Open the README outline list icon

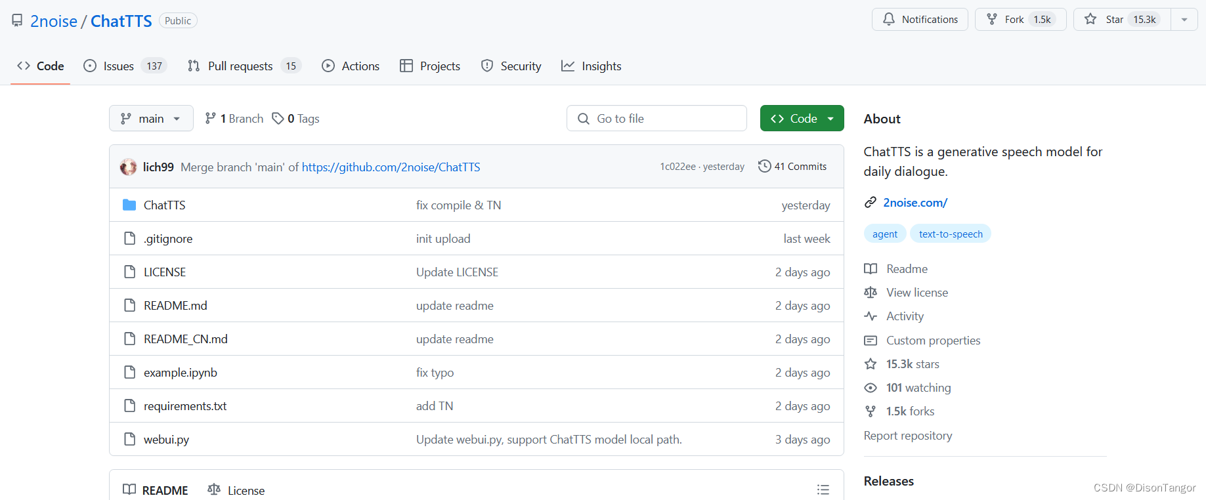[823, 490]
